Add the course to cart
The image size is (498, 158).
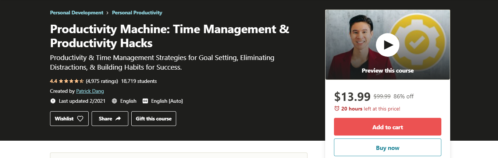point(387,127)
